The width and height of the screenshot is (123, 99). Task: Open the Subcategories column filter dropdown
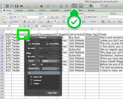click(56, 34)
